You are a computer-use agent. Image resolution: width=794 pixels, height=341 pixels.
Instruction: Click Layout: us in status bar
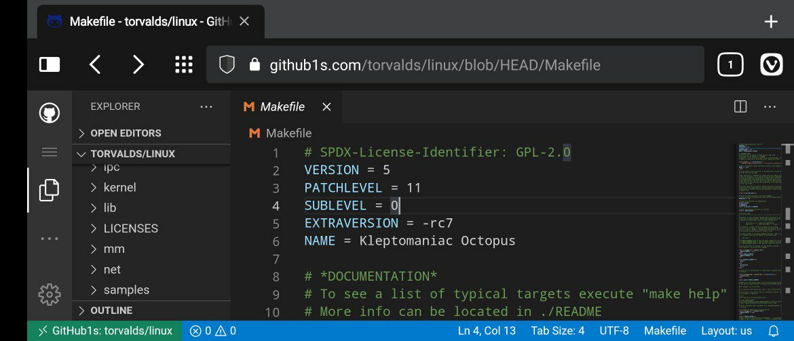pos(726,332)
